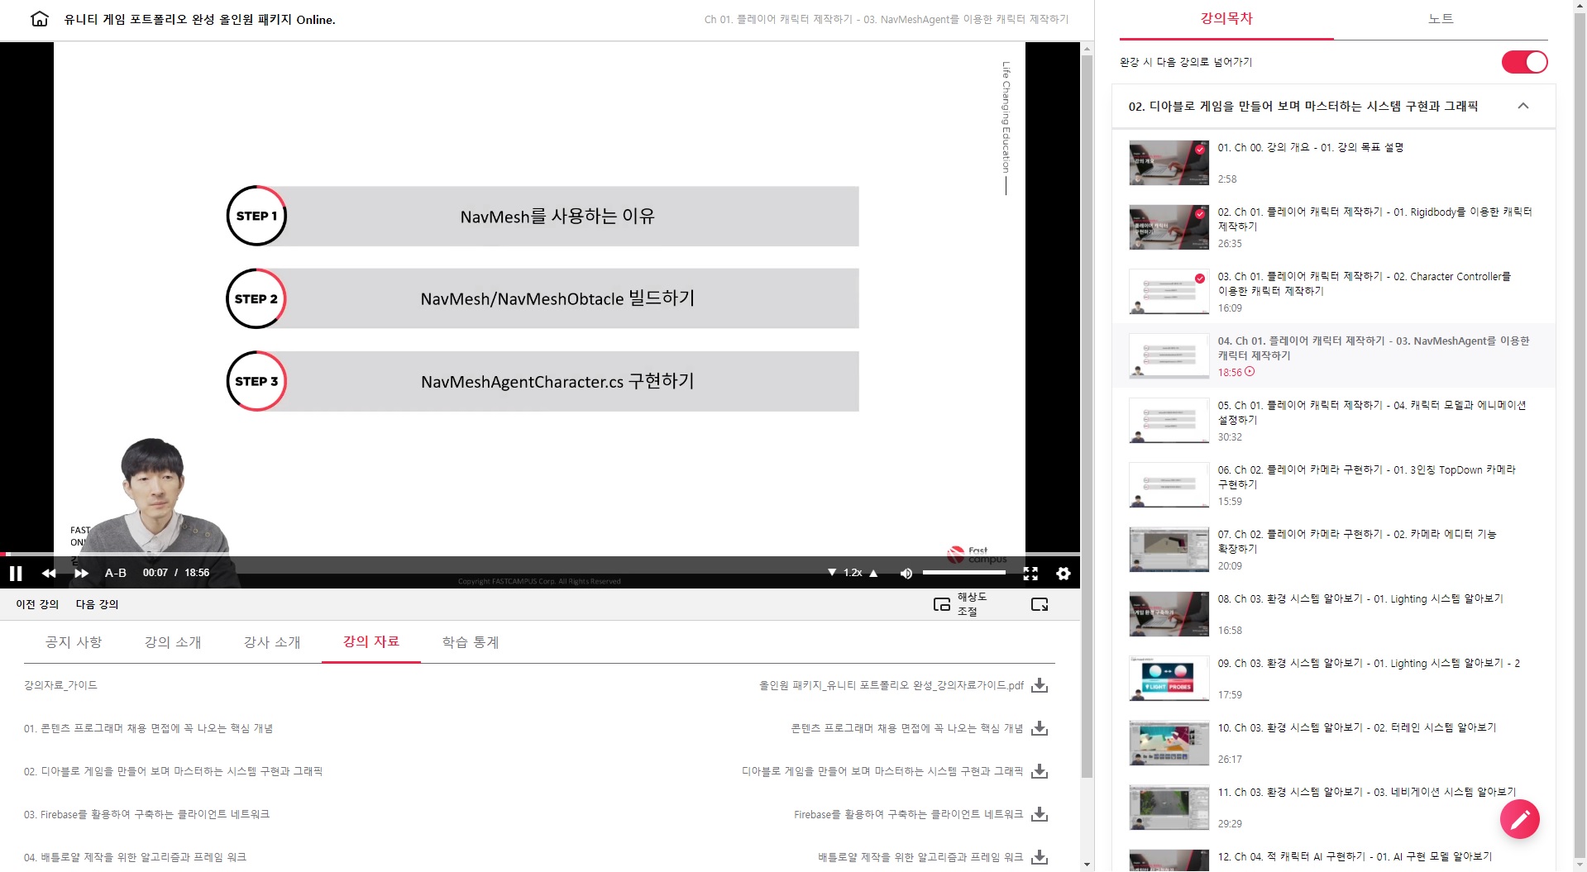Open picture-in-picture mode icon

click(x=941, y=604)
